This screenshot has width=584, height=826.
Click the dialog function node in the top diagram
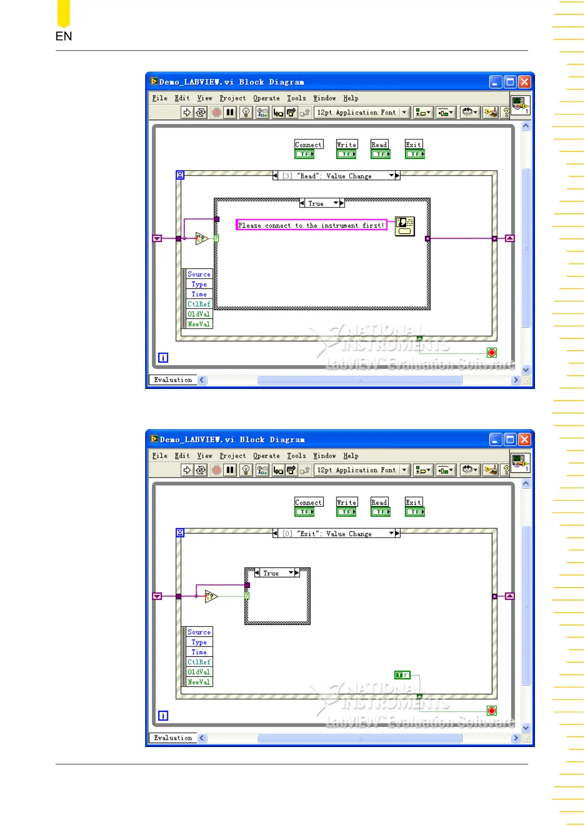(405, 226)
